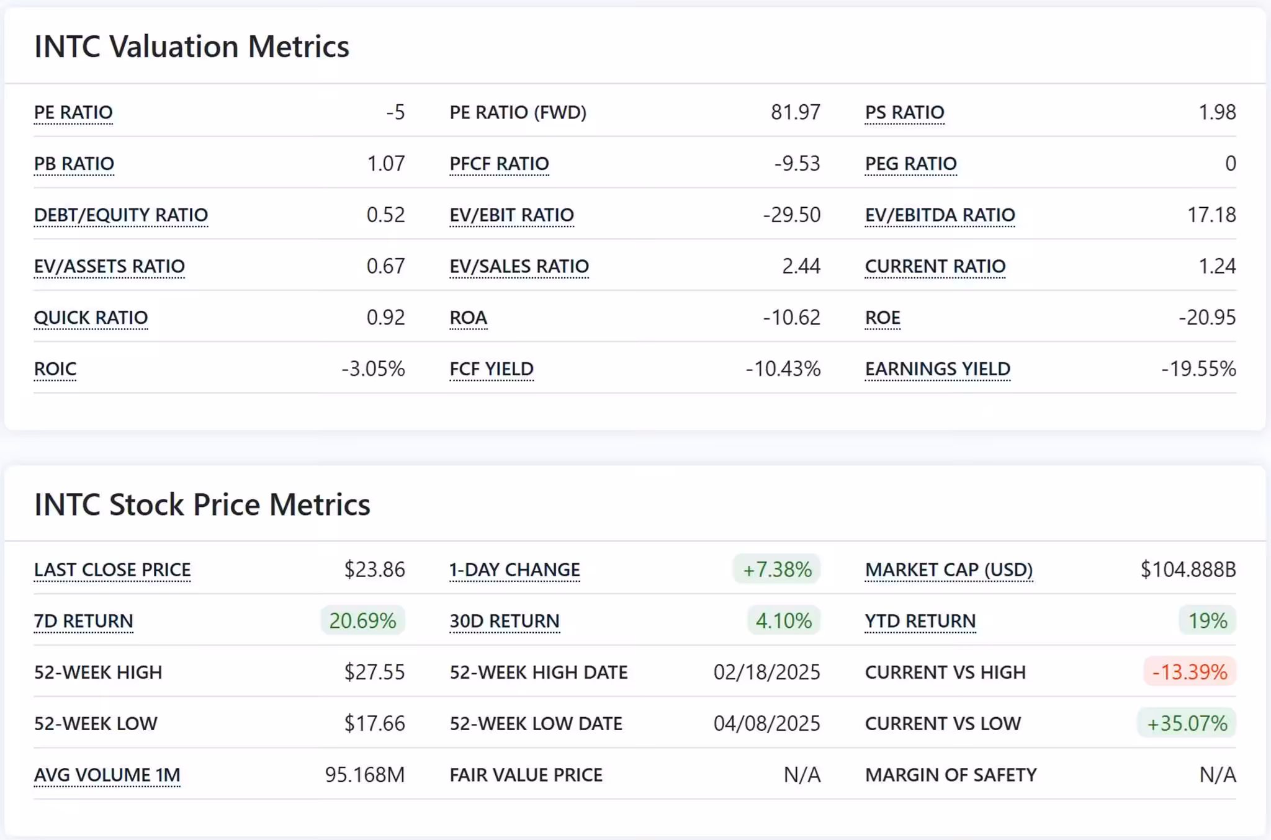This screenshot has width=1271, height=840.
Task: Click the LAST CLOSE PRICE label
Action: pos(112,570)
